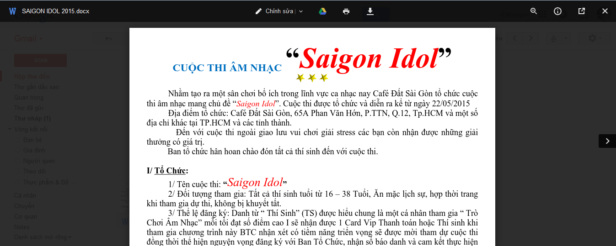Collapse the Vòng kết nối label group
The image size is (616, 246).
click(x=10, y=130)
